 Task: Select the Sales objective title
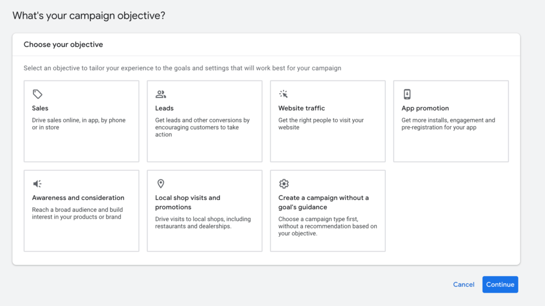pos(40,108)
